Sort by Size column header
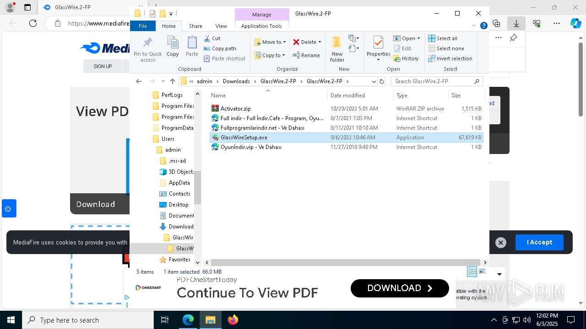Image resolution: width=586 pixels, height=329 pixels. pyautogui.click(x=466, y=96)
